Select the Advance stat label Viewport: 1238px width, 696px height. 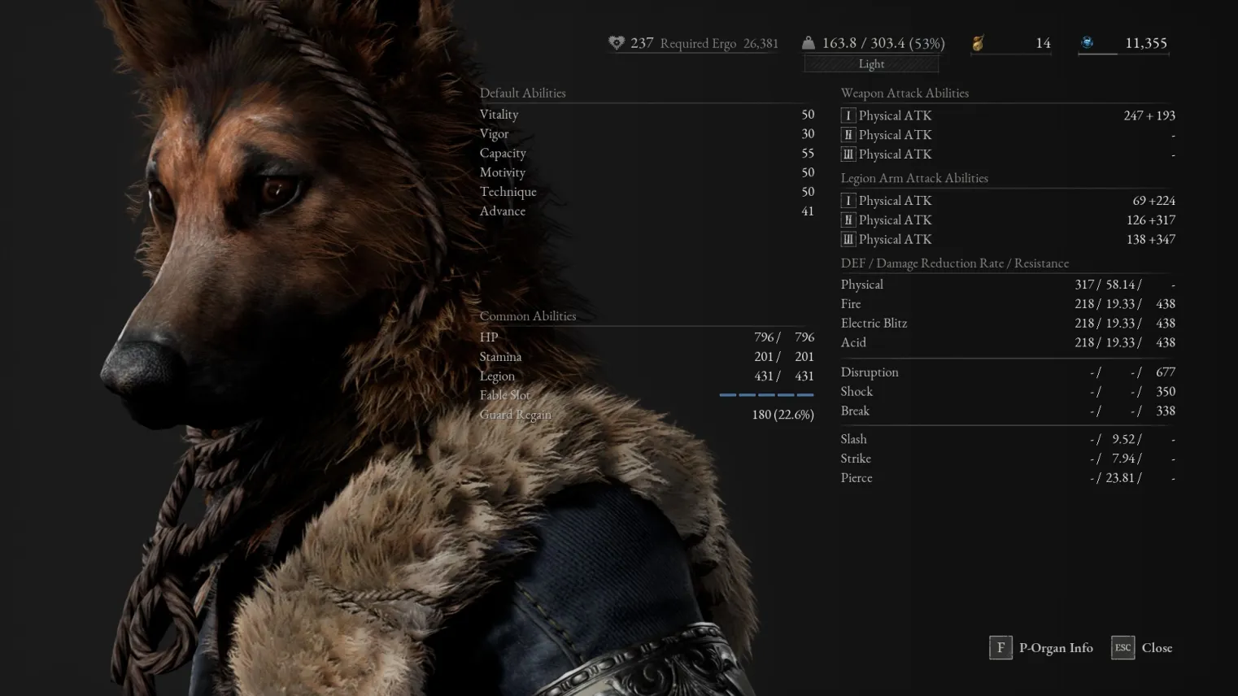tap(503, 211)
